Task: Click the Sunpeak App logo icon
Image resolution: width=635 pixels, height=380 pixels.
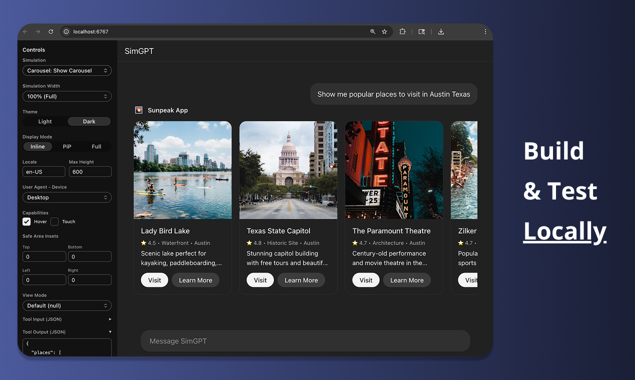Action: click(x=138, y=110)
